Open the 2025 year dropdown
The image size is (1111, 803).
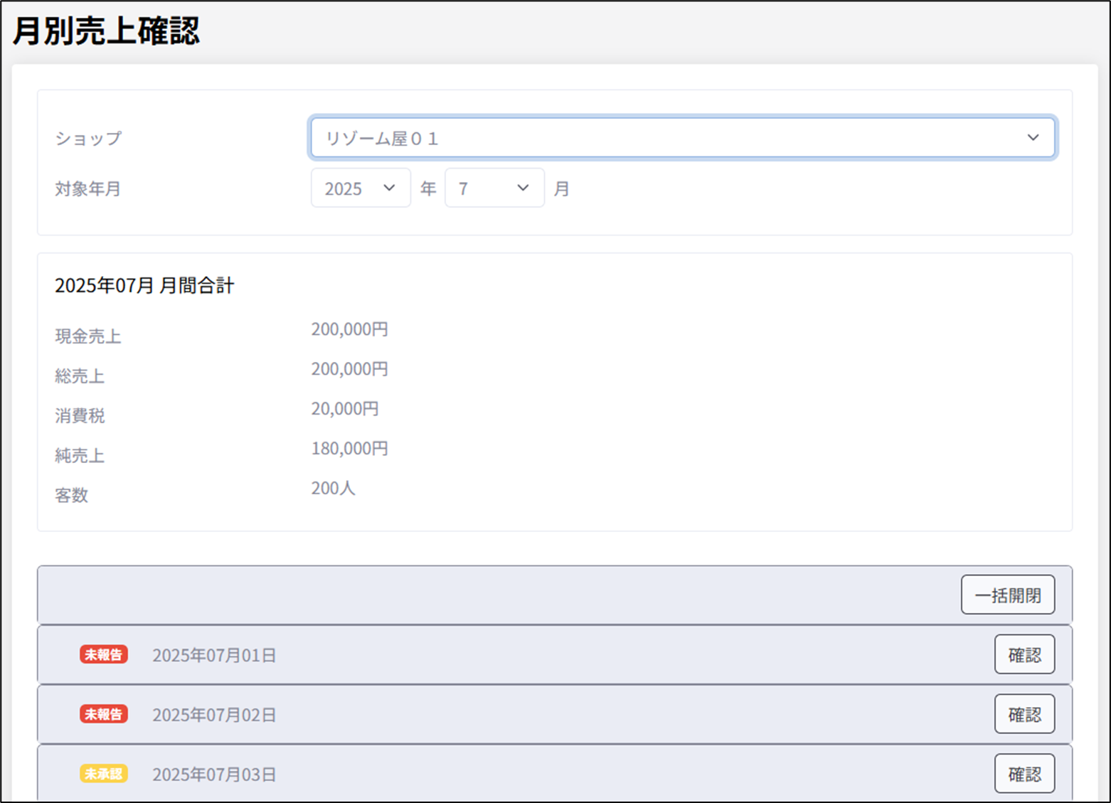click(360, 188)
